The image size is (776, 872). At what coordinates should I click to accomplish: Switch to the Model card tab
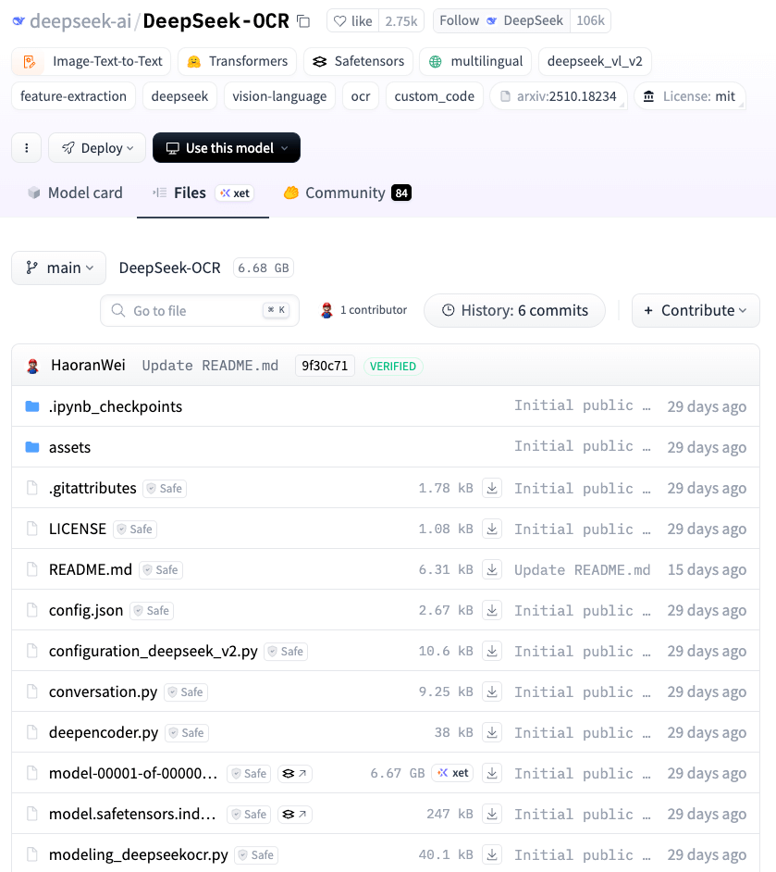coord(74,193)
